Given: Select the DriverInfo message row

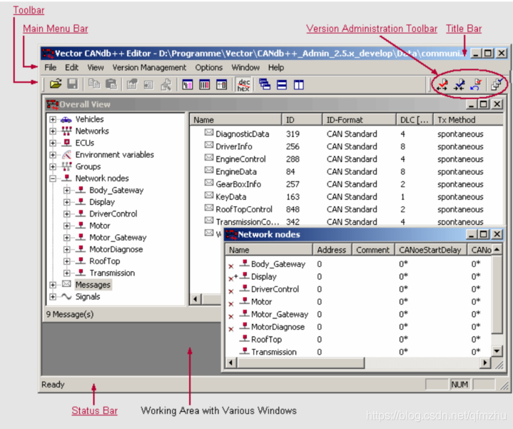Looking at the screenshot, I should coord(346,146).
